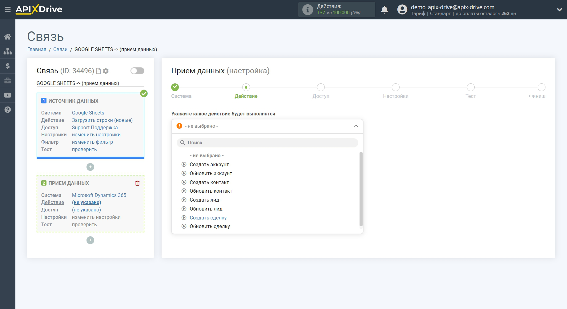Image resolution: width=567 pixels, height=309 pixels.
Task: Click the plus button between source and receiver
Action: point(90,167)
